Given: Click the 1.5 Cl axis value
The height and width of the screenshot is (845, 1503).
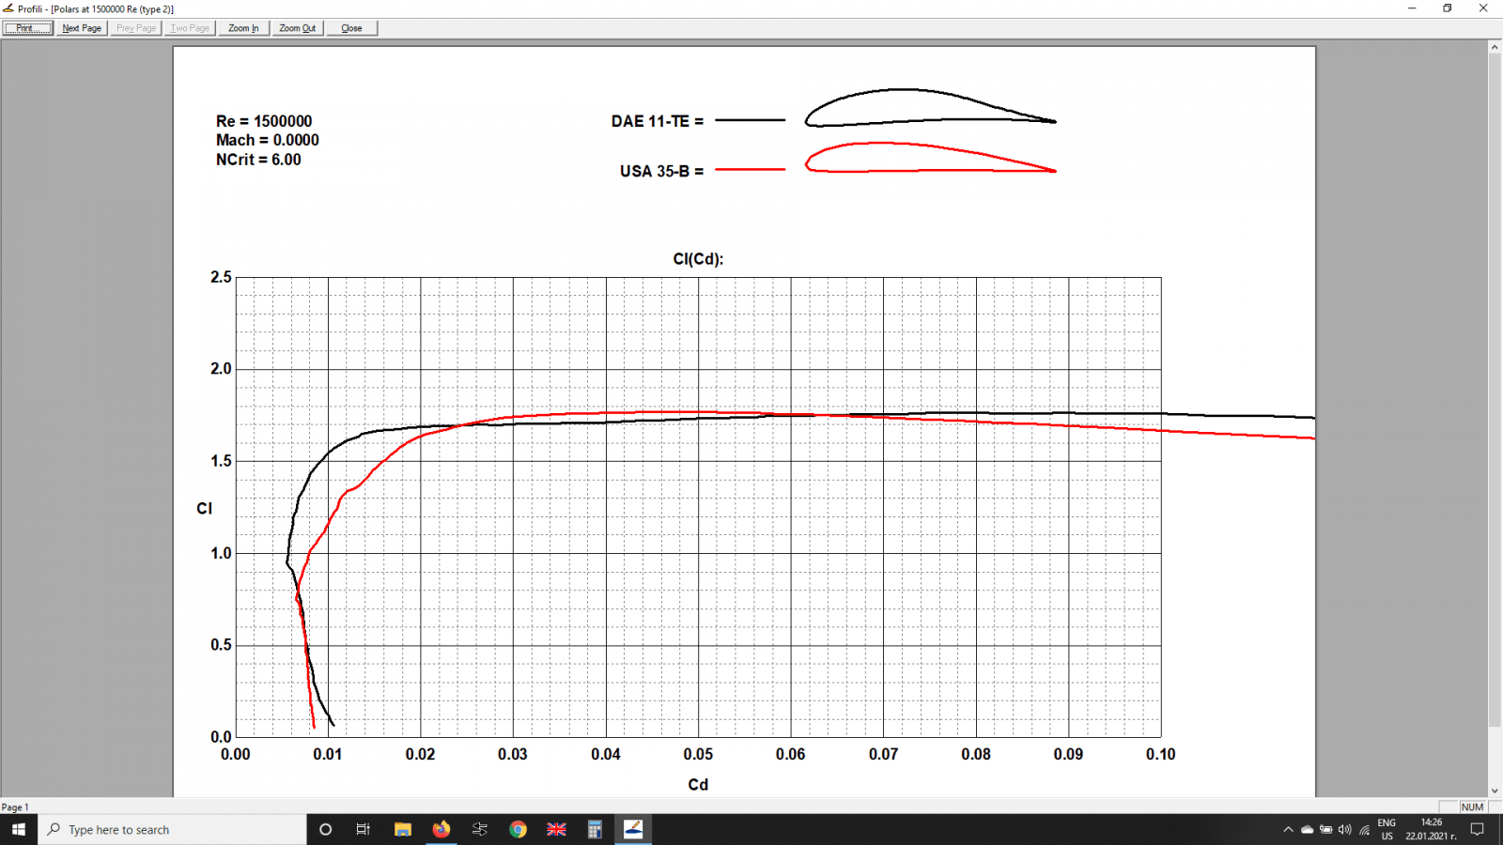Looking at the screenshot, I should (x=221, y=461).
